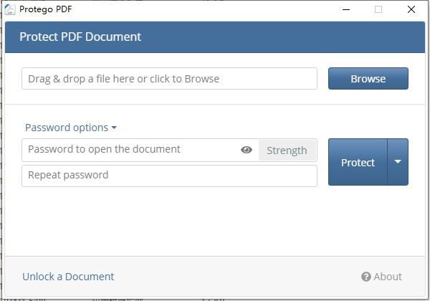
Task: Click the Protego PDF app icon in title bar
Action: pos(10,9)
